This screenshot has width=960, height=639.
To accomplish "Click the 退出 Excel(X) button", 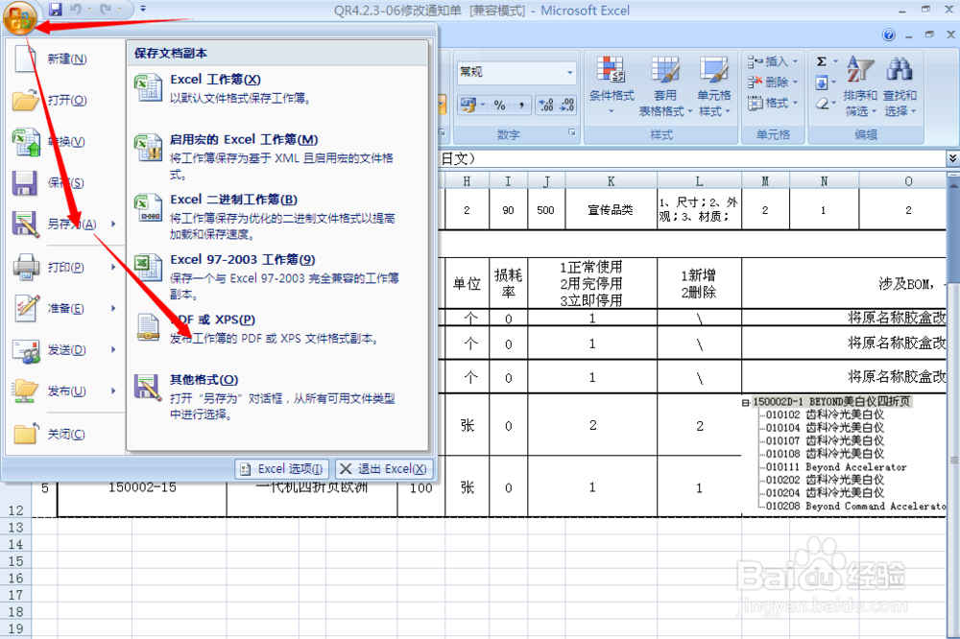I will pyautogui.click(x=384, y=469).
